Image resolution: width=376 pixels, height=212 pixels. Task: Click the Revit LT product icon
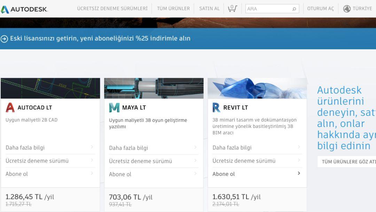216,107
